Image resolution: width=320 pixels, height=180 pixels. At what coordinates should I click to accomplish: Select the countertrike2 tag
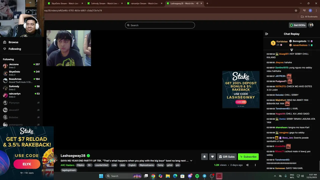pos(102,165)
